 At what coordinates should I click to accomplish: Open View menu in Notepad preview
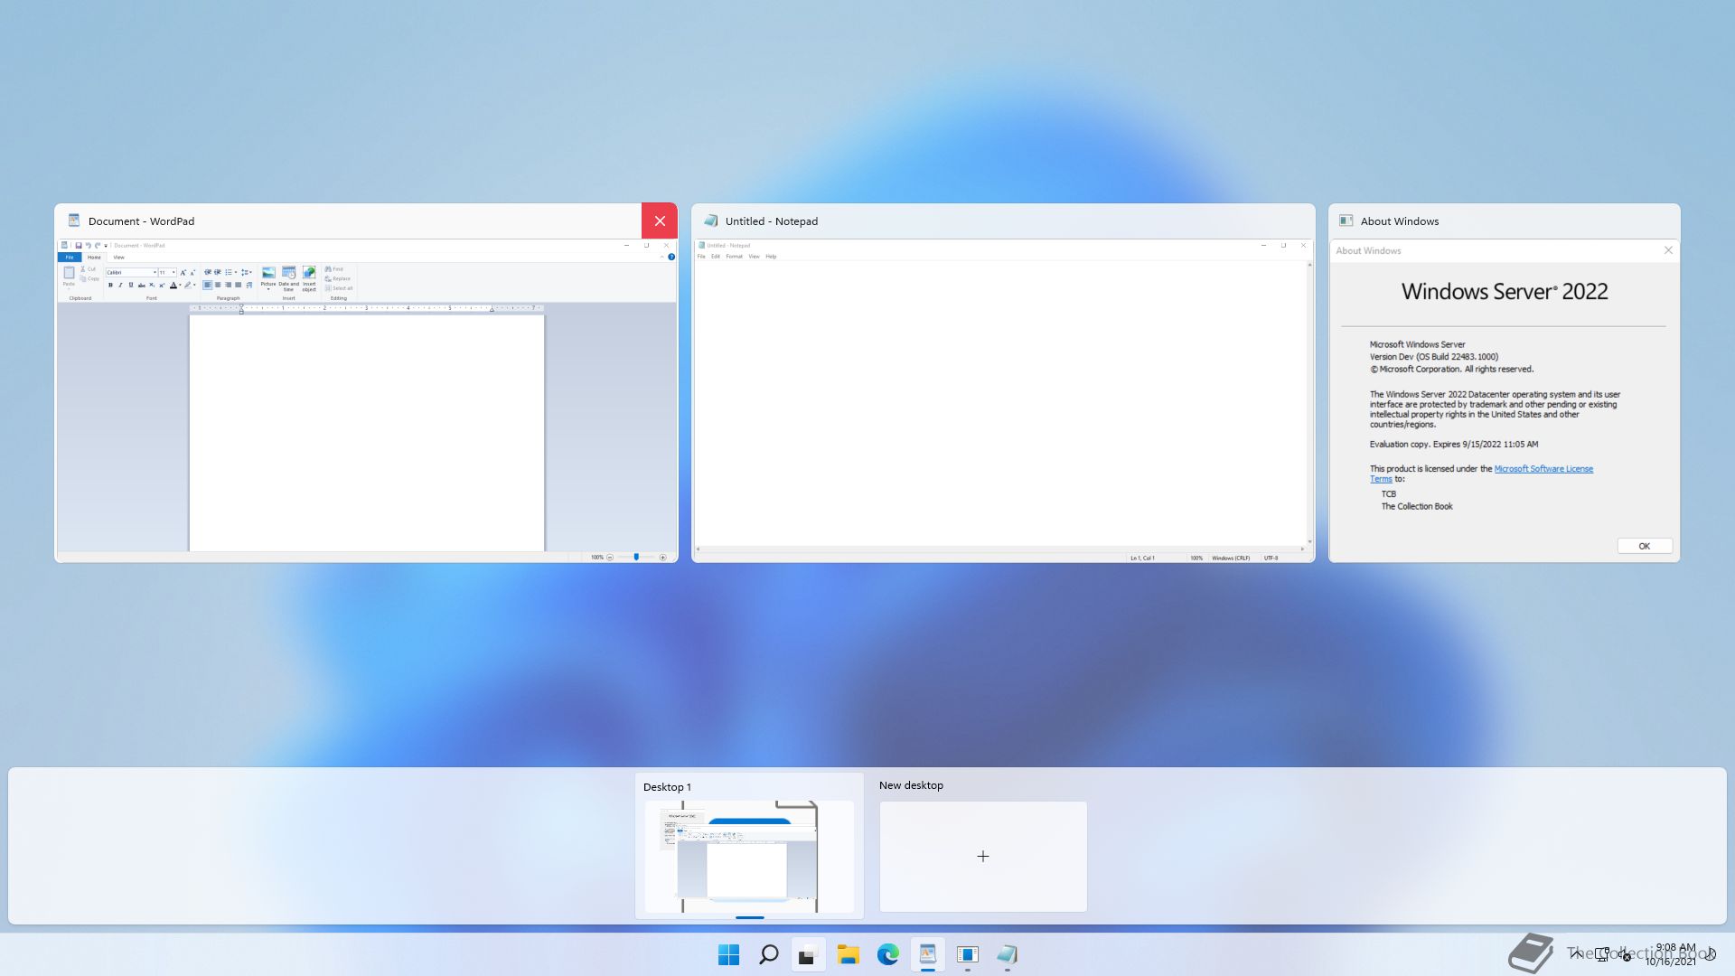point(754,257)
